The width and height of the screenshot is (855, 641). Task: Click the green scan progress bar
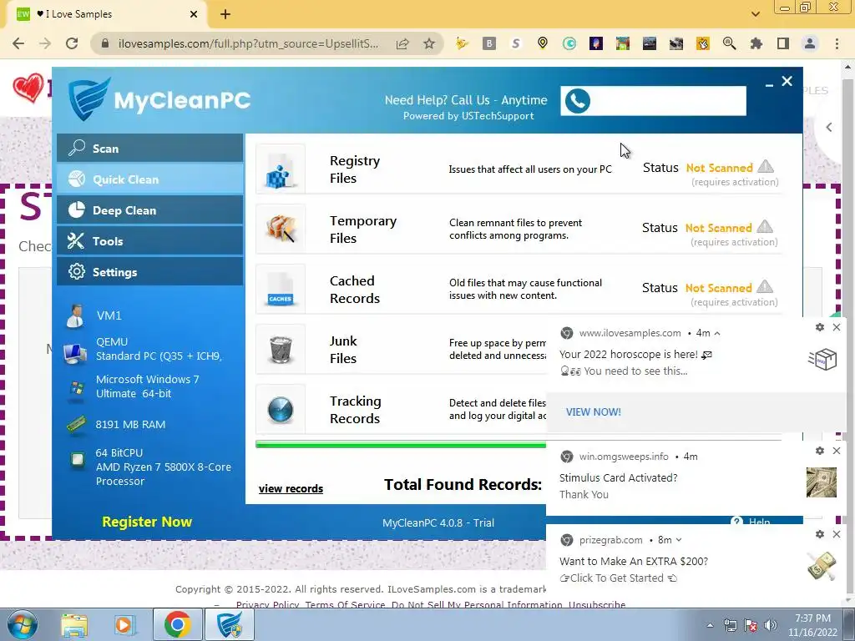401,445
